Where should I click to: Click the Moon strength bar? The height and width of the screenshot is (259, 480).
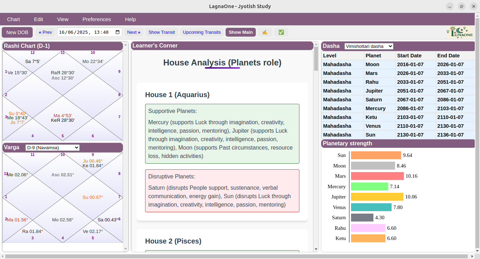pyautogui.click(x=373, y=166)
